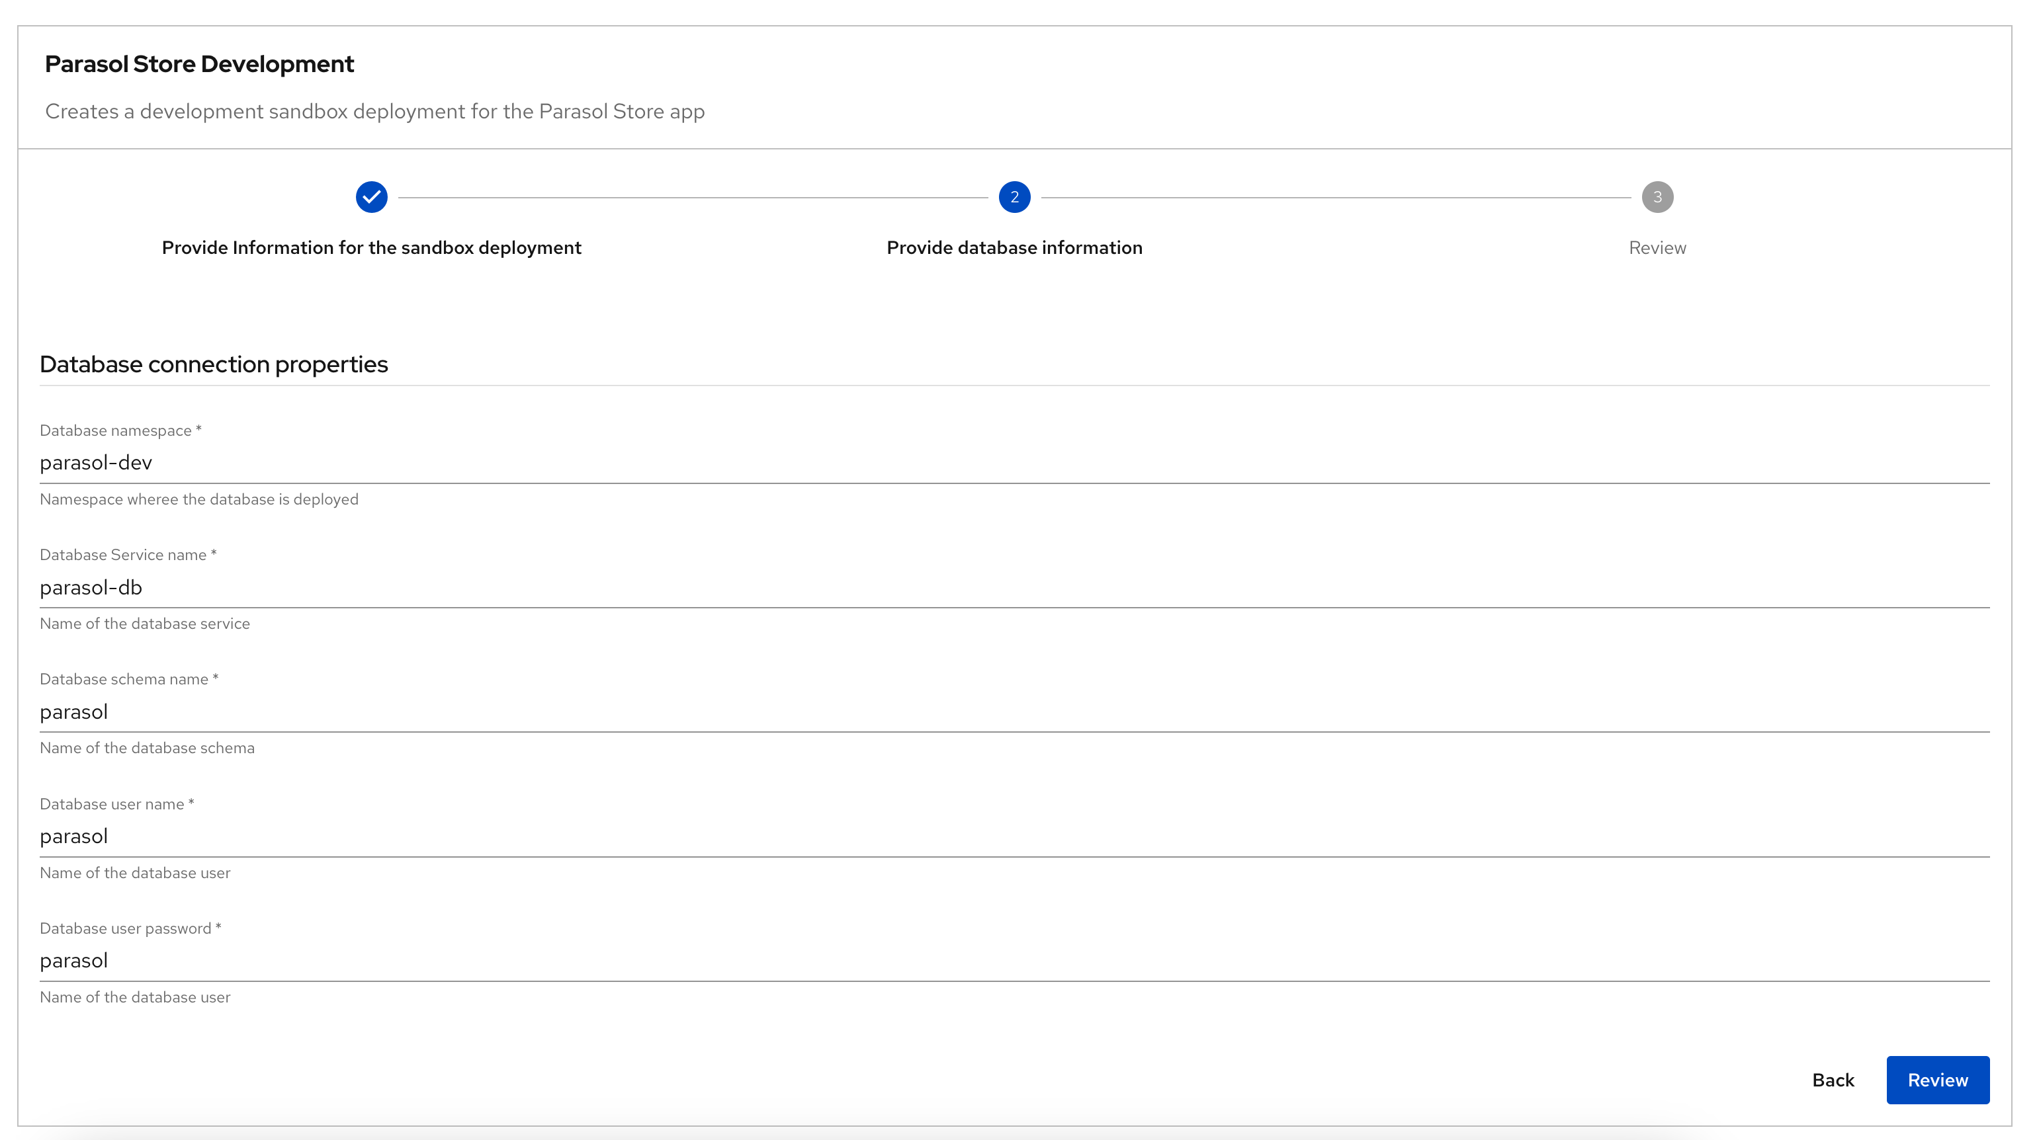
Task: Open the Review step label
Action: tap(1657, 247)
